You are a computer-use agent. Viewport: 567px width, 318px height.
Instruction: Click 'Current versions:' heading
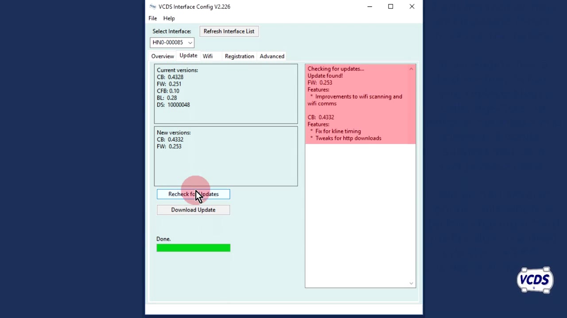(x=177, y=70)
